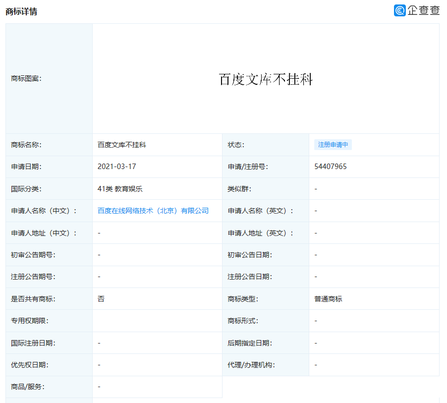Select classification value 41类 教育娱乐
Viewport: 447px width, 403px height.
(x=120, y=189)
